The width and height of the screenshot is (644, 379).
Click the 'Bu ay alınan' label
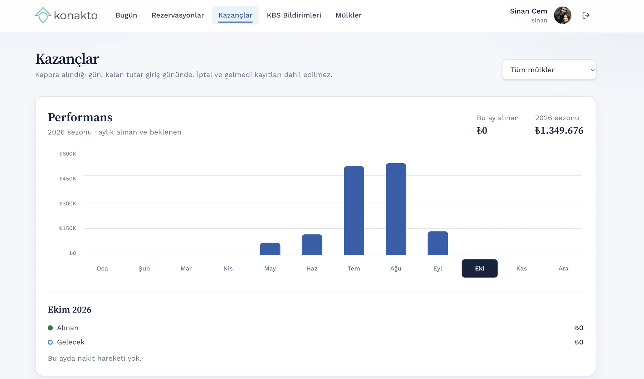tap(498, 118)
